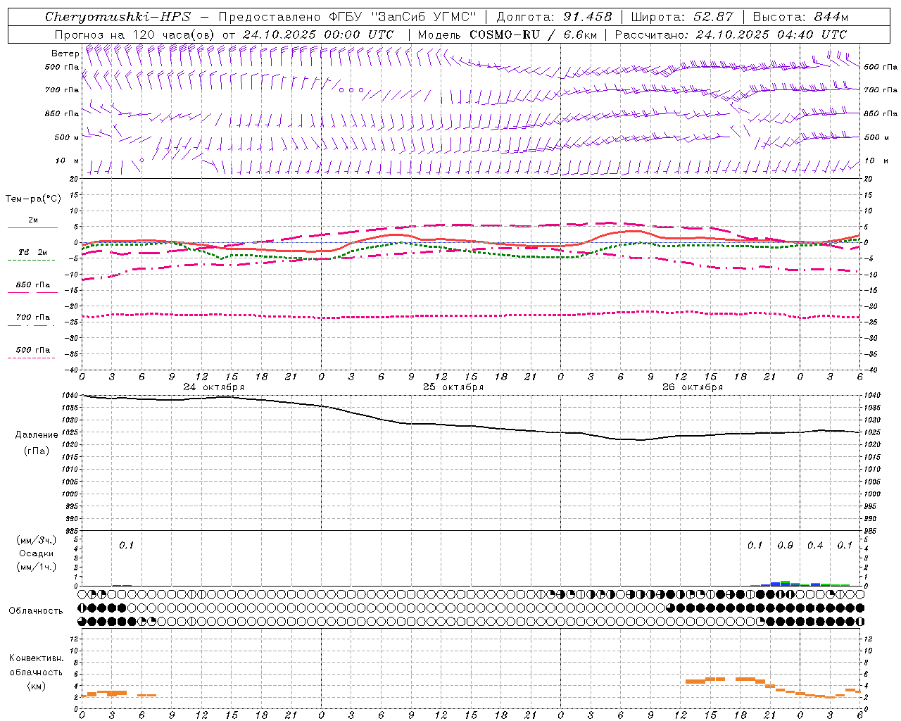Viewport: 901px width, 721px height.
Task: Click the 24 октября date label
Action: point(214,387)
